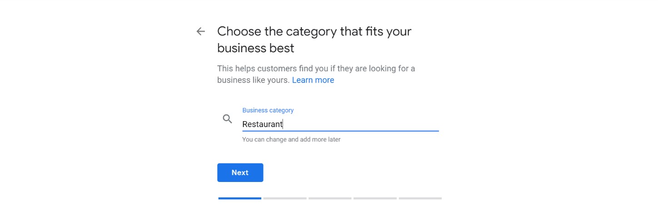Click the magnifying glass search icon
Screen dimensions: 658x221
coord(227,119)
